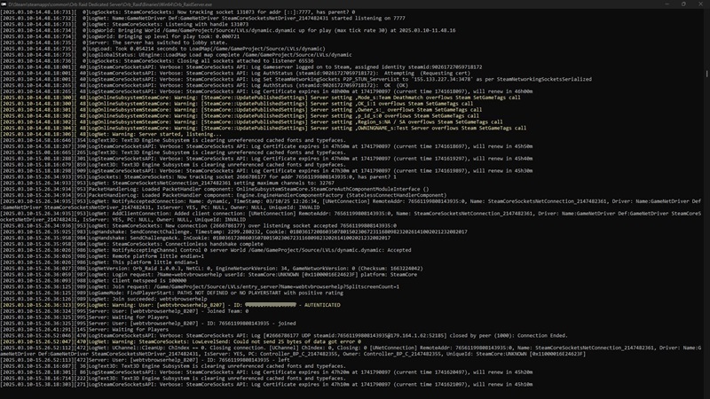Click the 'Join succeeded: webtvbrowserhelp' log entry
The height and width of the screenshot is (399, 710).
point(160,299)
